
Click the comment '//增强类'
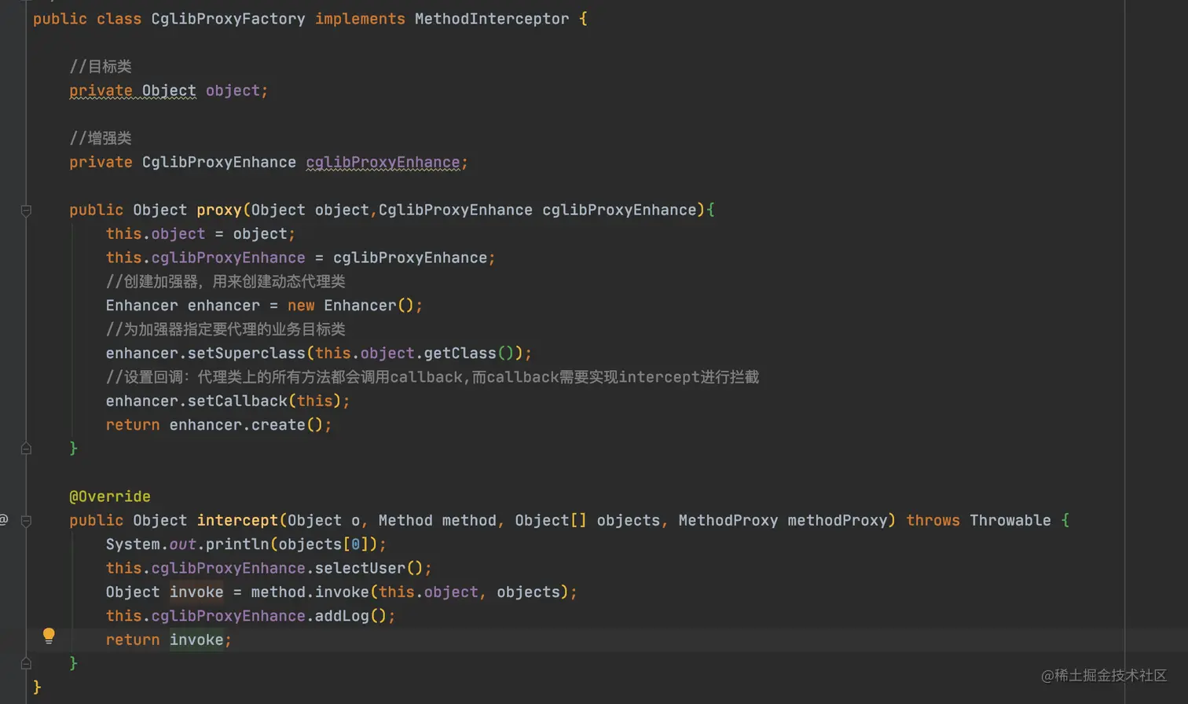click(101, 138)
